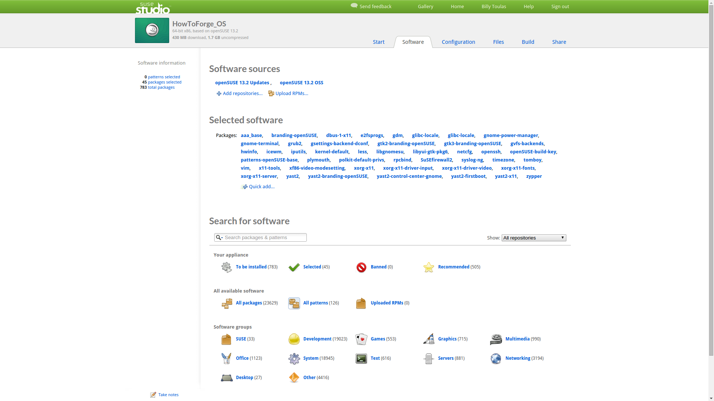The width and height of the screenshot is (714, 401).
Task: Select the SuSEfirewall2 package link
Action: click(436, 160)
